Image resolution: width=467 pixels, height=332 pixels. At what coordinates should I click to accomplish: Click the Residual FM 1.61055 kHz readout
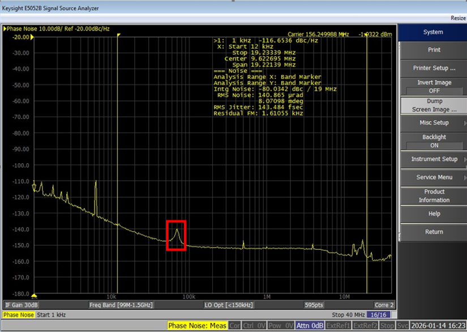258,113
